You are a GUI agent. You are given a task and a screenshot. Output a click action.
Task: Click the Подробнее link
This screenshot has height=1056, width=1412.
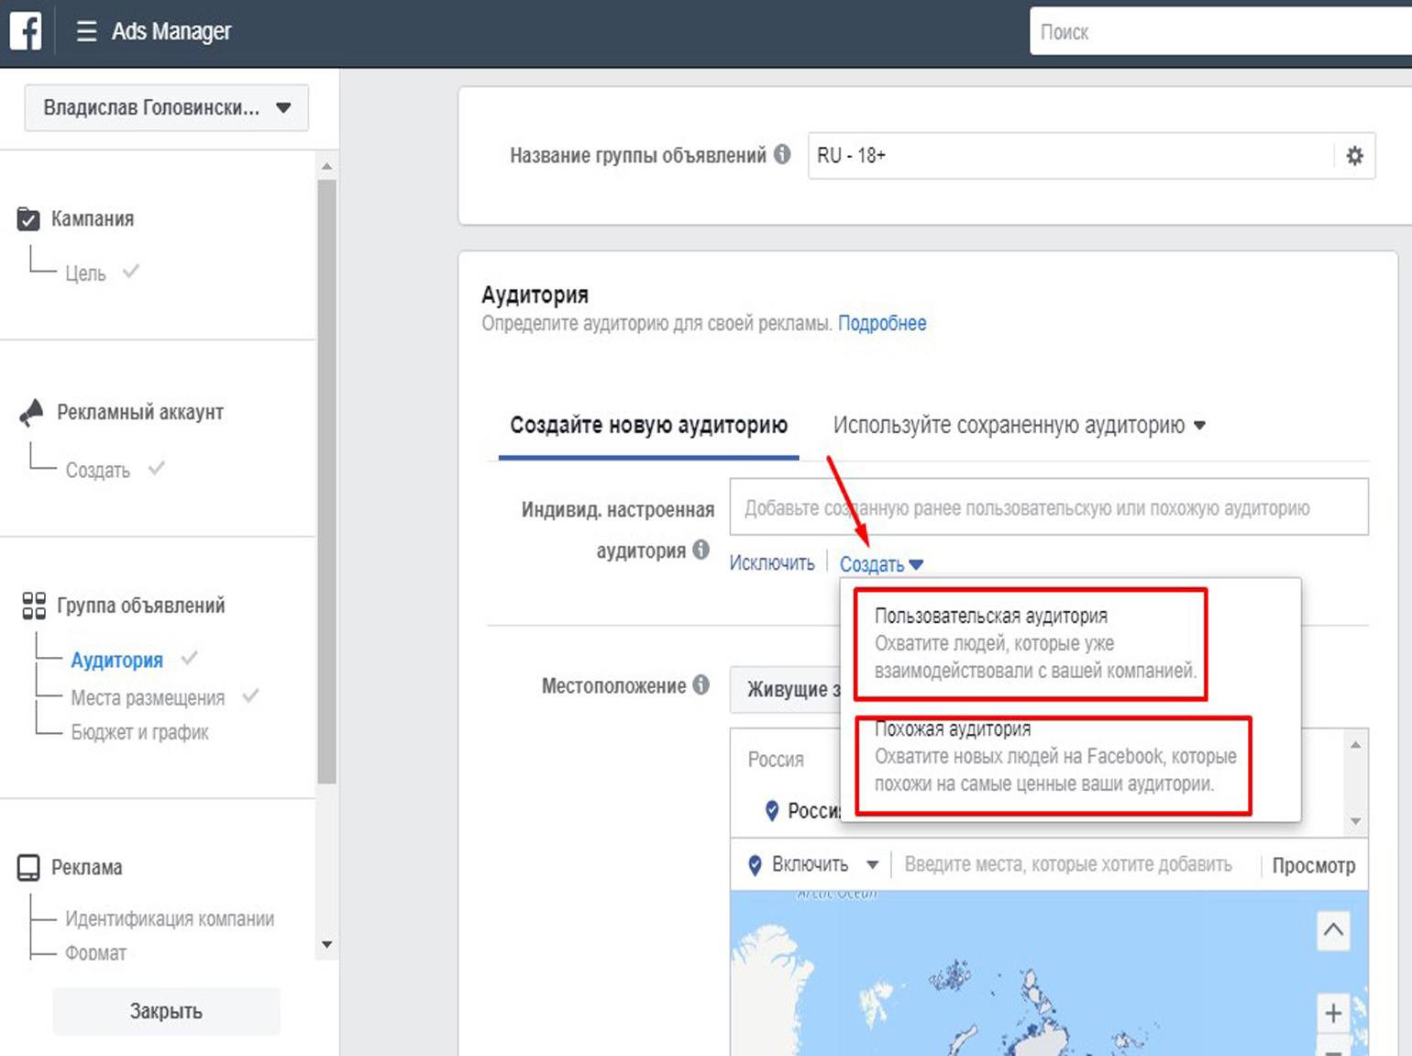(882, 324)
